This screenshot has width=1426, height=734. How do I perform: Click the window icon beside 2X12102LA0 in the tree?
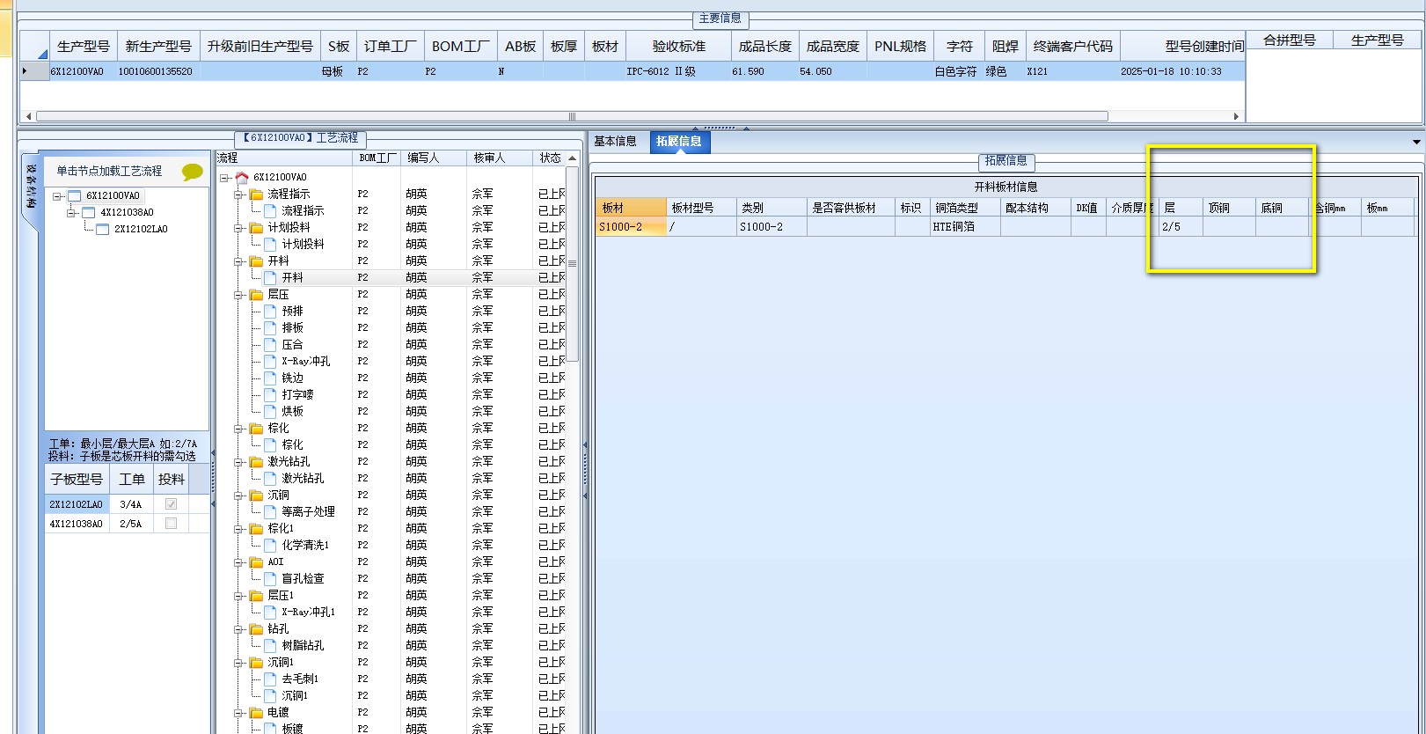coord(102,229)
